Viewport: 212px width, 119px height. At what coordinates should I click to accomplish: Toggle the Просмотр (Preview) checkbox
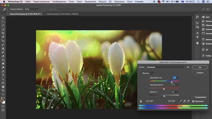[193, 101]
